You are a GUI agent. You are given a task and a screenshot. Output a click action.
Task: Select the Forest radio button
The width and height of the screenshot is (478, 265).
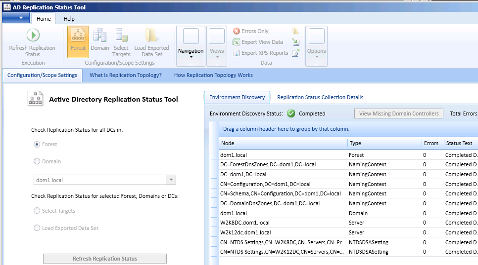(x=37, y=144)
